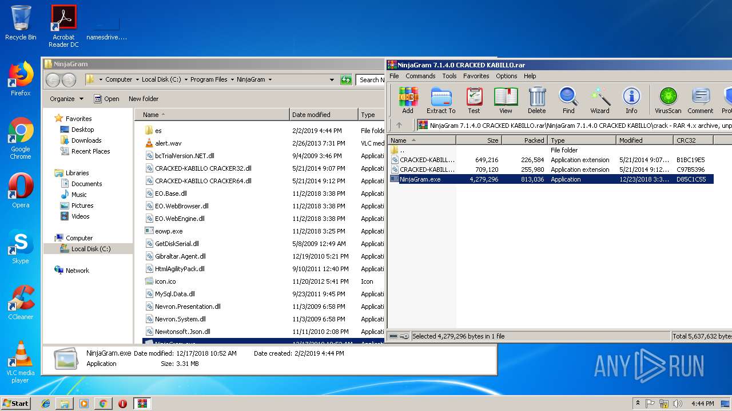
Task: Click the Open button in Explorer toolbar
Action: [106, 99]
